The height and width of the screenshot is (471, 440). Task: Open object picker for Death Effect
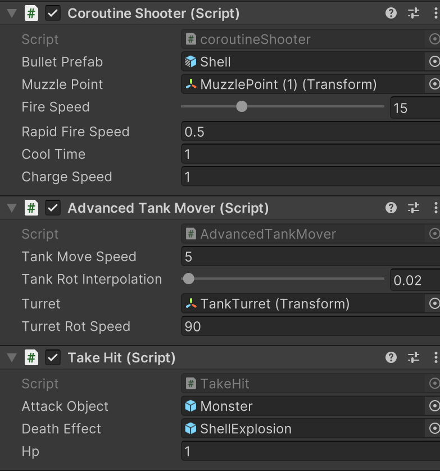pos(434,429)
